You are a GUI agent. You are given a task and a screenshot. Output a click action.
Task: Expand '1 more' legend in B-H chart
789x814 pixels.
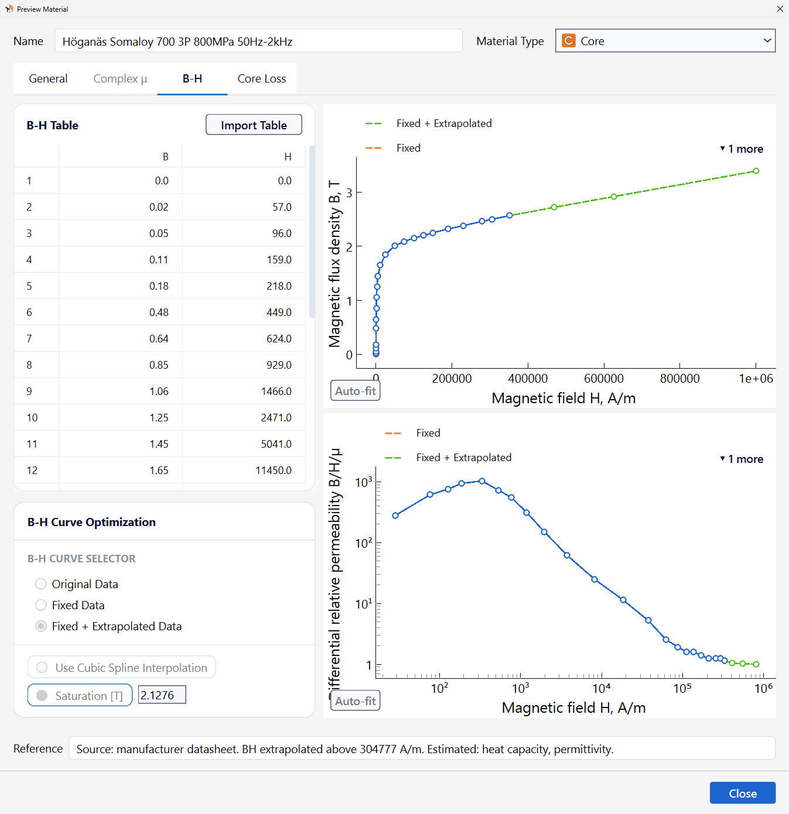coord(742,149)
